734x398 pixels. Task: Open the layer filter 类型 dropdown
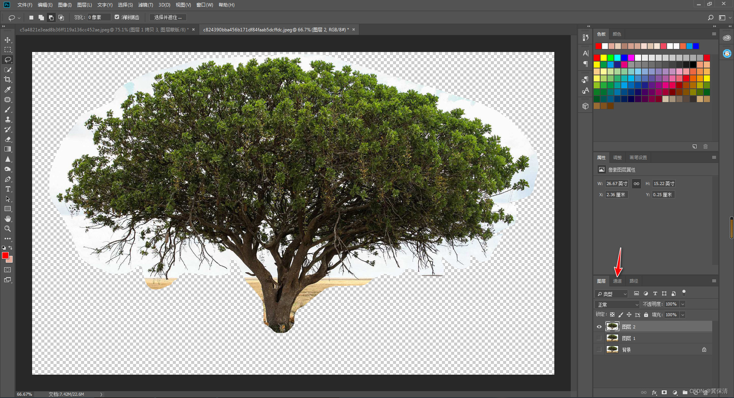tap(612, 294)
